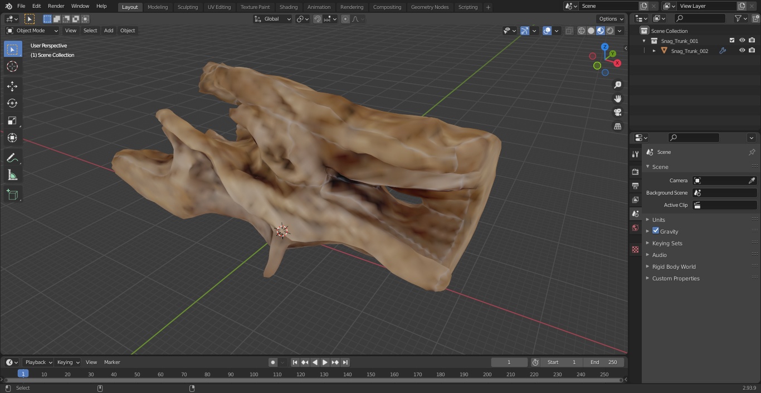The width and height of the screenshot is (761, 393).
Task: Open the Options dropdown
Action: pos(611,19)
